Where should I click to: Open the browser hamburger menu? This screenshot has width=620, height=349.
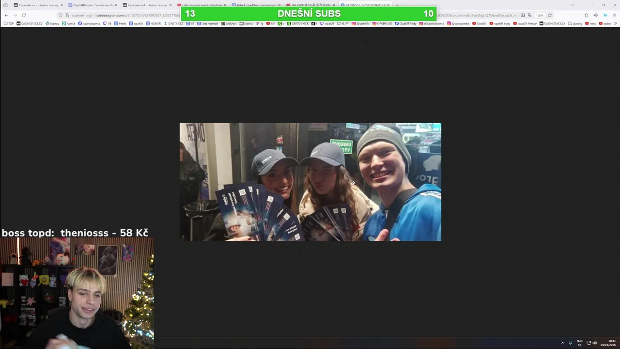pos(615,15)
